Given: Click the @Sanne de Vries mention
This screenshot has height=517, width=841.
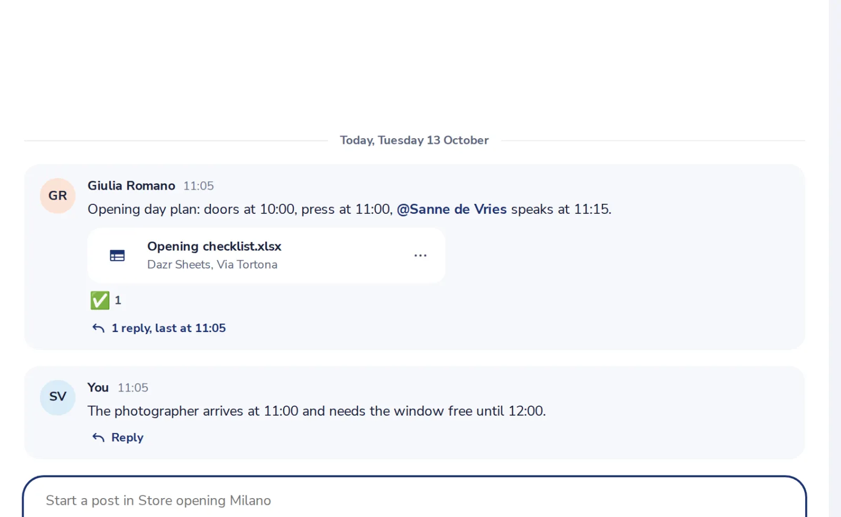Looking at the screenshot, I should pyautogui.click(x=452, y=209).
